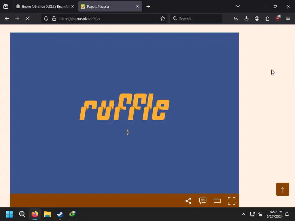Switch to theater mode view

pos(217,201)
